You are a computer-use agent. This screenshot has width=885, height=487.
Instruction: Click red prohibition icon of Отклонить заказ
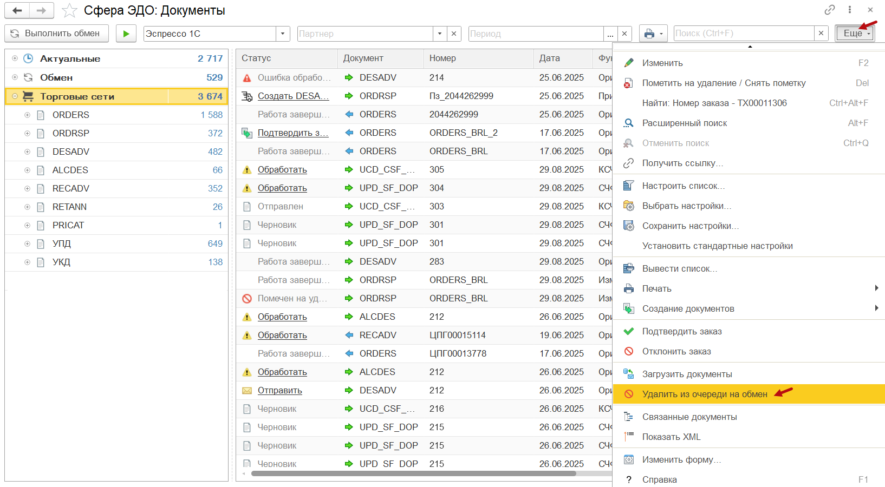point(628,351)
